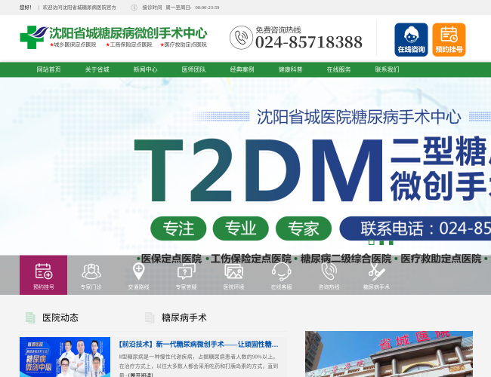Open the 专家答疑 question bubble icon

pyautogui.click(x=186, y=271)
